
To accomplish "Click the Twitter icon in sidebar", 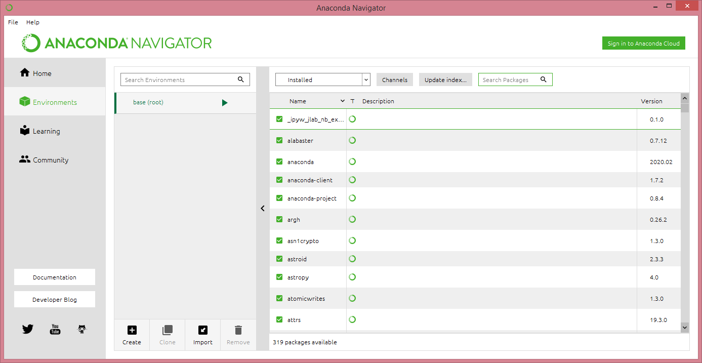I will tap(28, 329).
